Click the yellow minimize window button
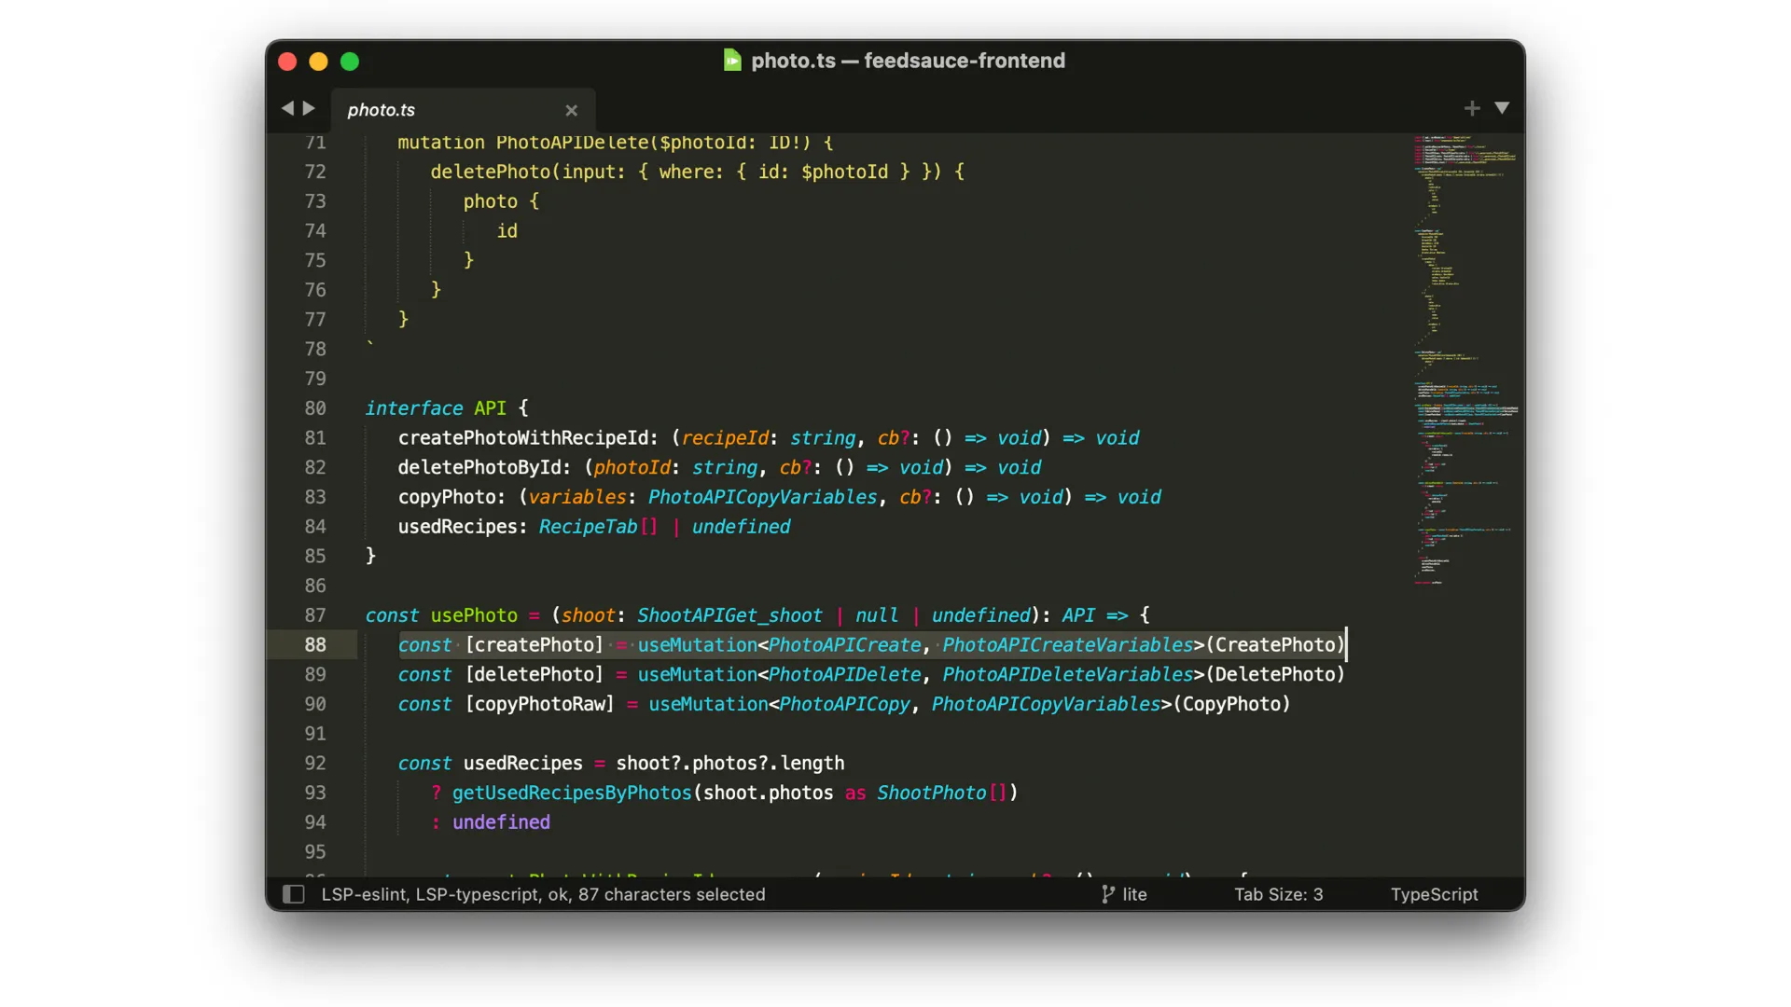The image size is (1791, 1007). [318, 62]
